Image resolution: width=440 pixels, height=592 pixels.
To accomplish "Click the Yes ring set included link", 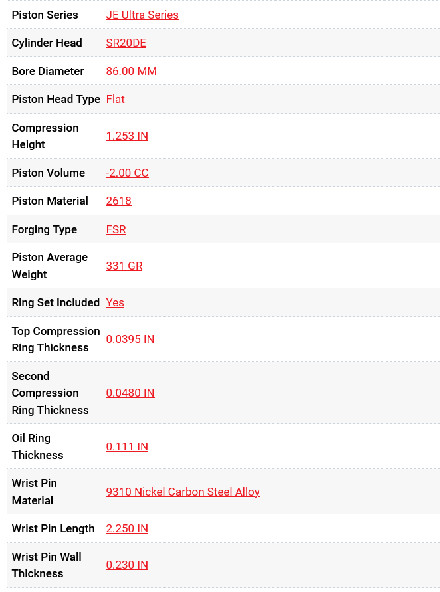I will click(115, 302).
